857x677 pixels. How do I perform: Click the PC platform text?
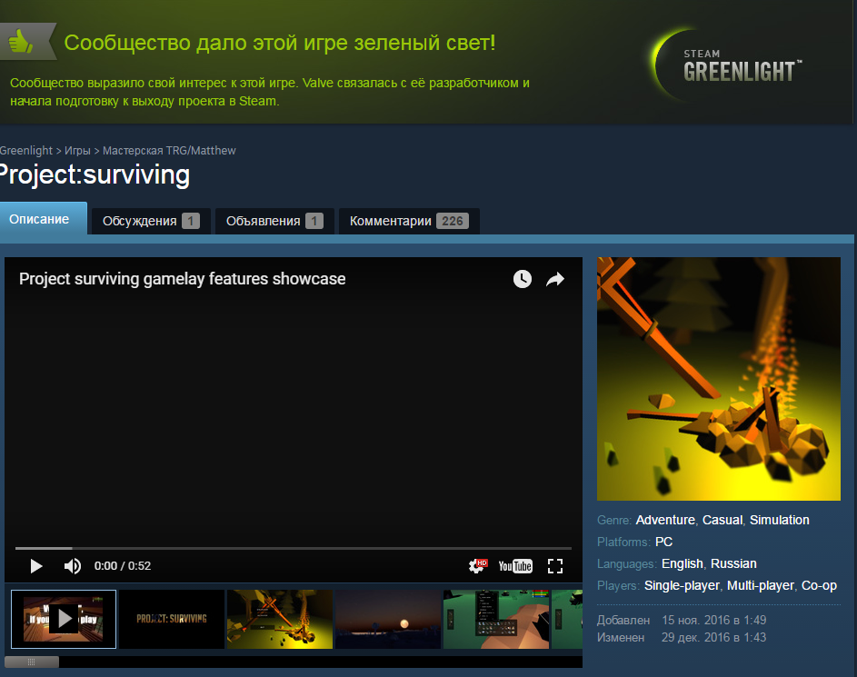pyautogui.click(x=663, y=542)
